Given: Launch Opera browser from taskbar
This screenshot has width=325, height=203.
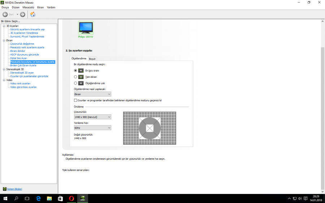Looking at the screenshot, I should [x=71, y=199].
